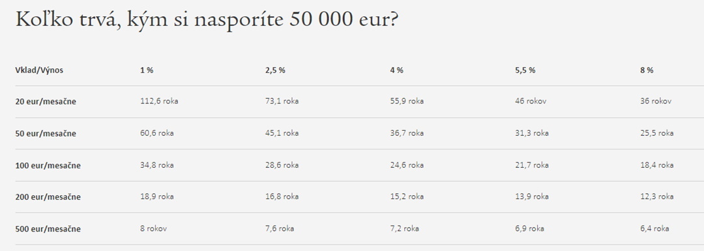Click the 1 % column header
The height and width of the screenshot is (251, 704).
[x=147, y=70]
